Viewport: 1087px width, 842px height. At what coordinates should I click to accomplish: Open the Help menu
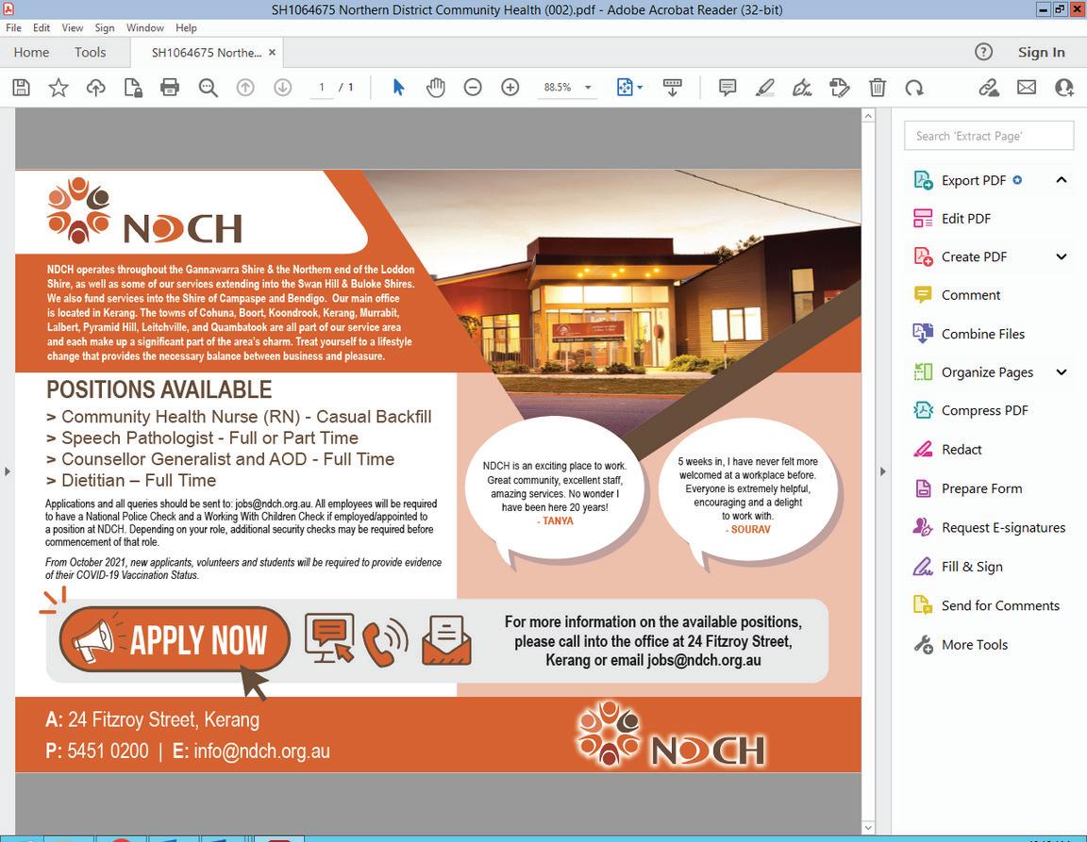[186, 27]
